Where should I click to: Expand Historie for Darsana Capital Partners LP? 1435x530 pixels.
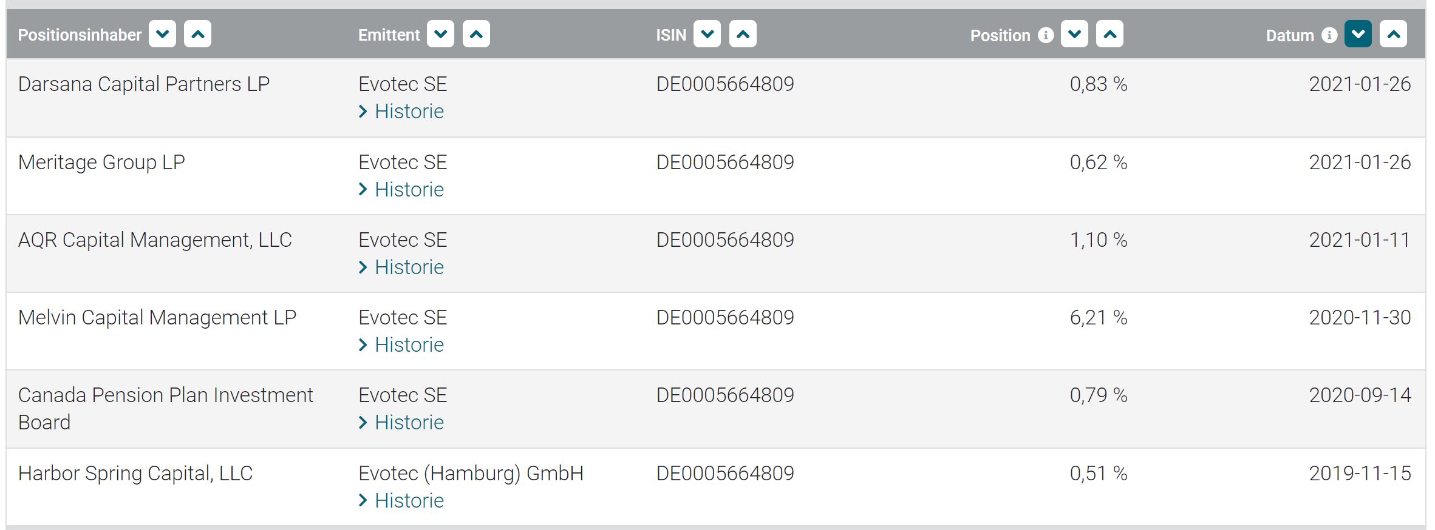pos(409,112)
